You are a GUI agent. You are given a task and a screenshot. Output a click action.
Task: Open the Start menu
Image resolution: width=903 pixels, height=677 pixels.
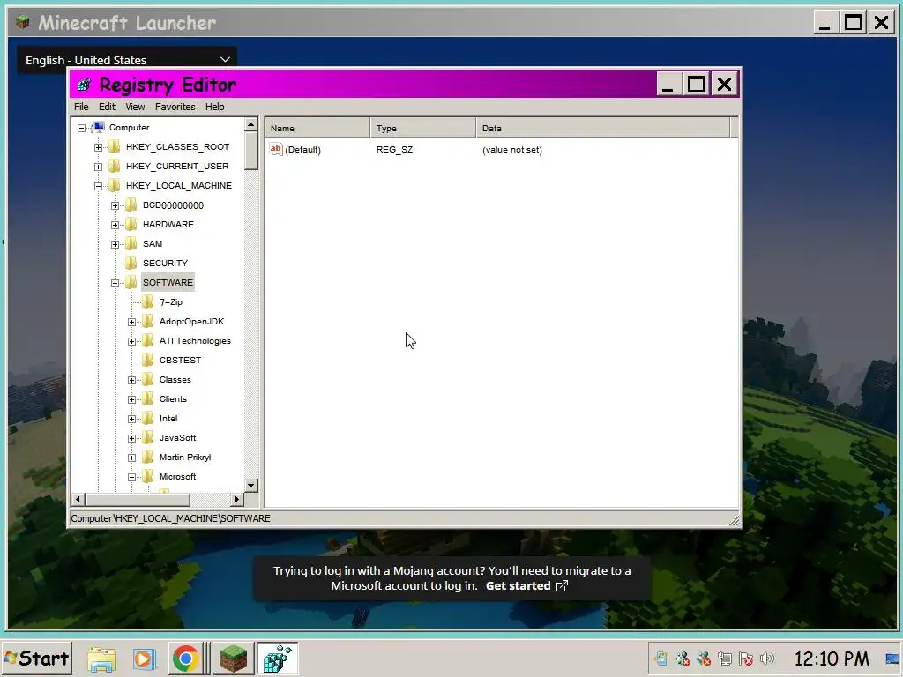pos(37,658)
